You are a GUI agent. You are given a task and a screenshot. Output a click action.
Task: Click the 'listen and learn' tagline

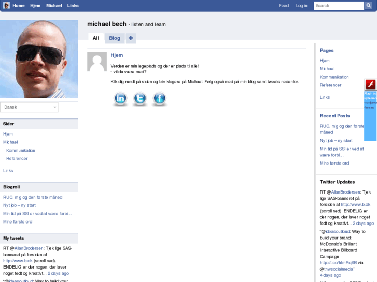[x=149, y=24]
